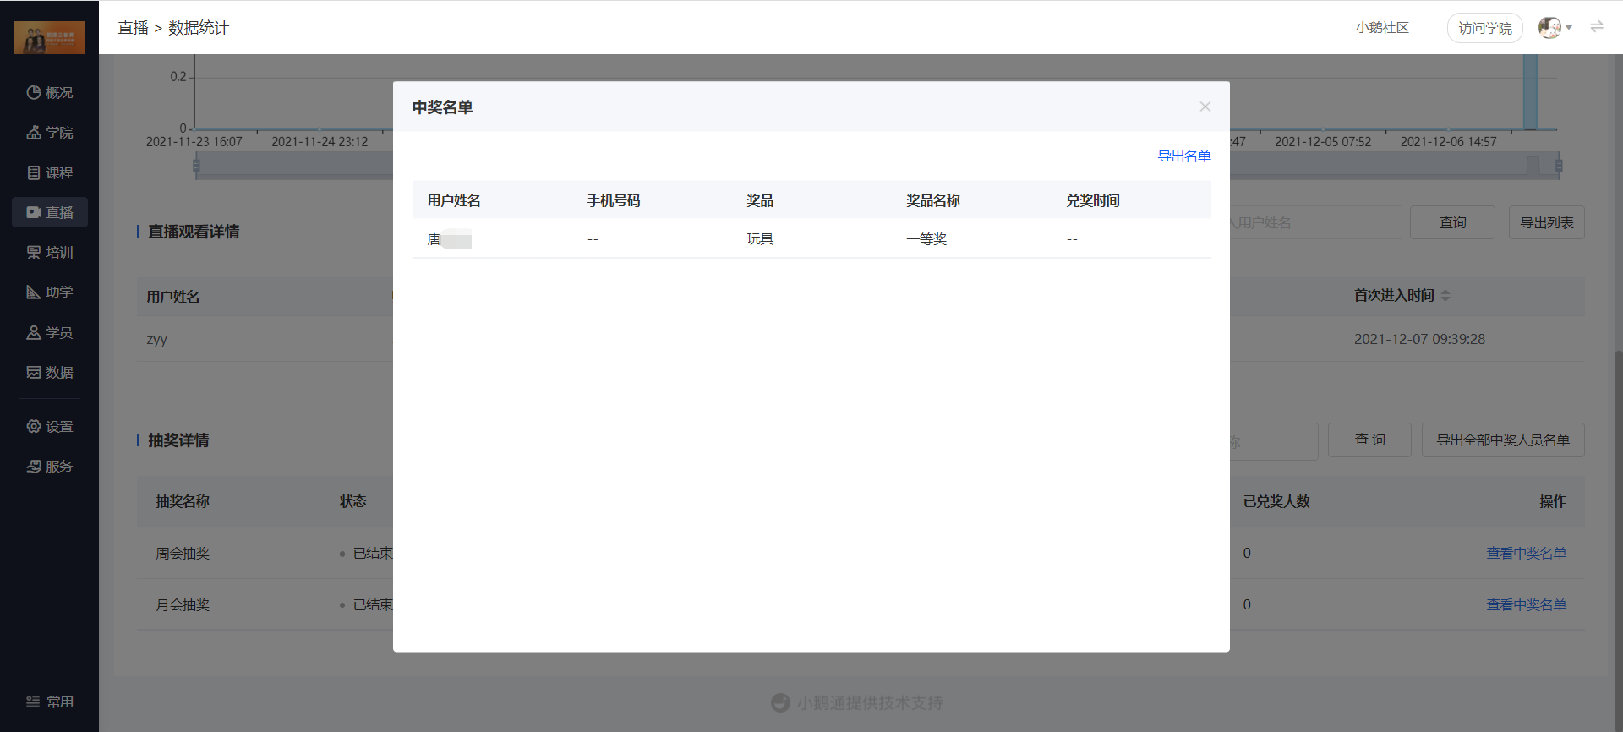1623x732 pixels.
Task: Select the 直播 live sidebar item
Action: 50,212
